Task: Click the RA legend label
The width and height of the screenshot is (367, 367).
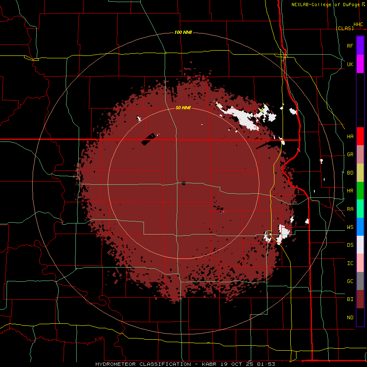Action: 350,209
